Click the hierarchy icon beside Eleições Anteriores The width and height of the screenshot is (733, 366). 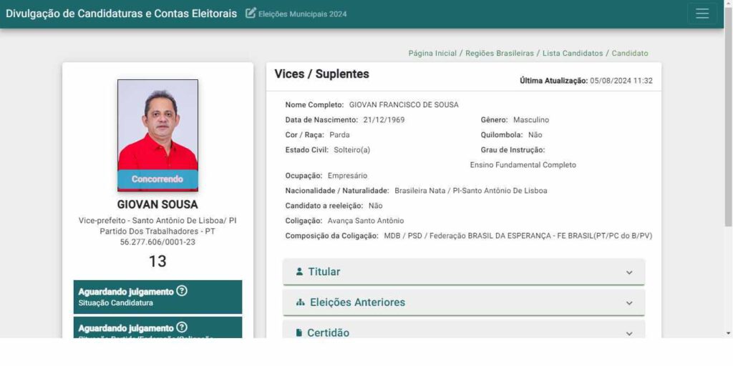(x=301, y=302)
